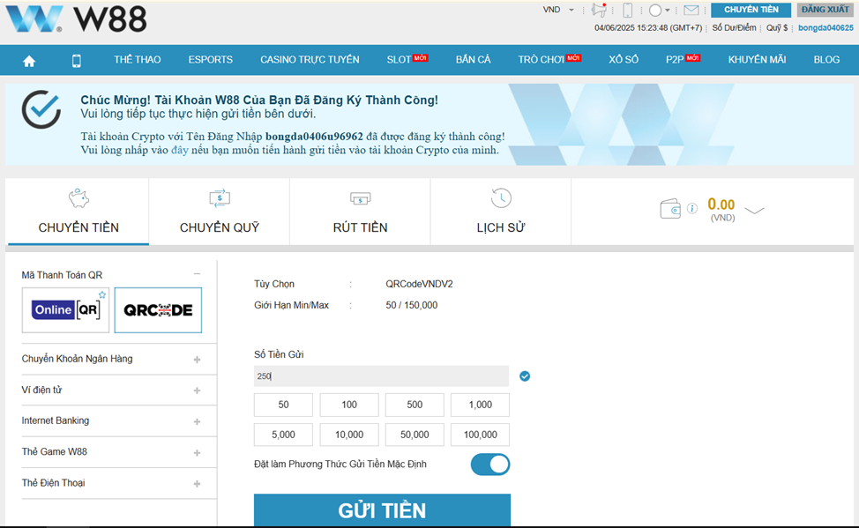Choose the 5,000 amount button
This screenshot has height=528, width=859.
pos(283,435)
